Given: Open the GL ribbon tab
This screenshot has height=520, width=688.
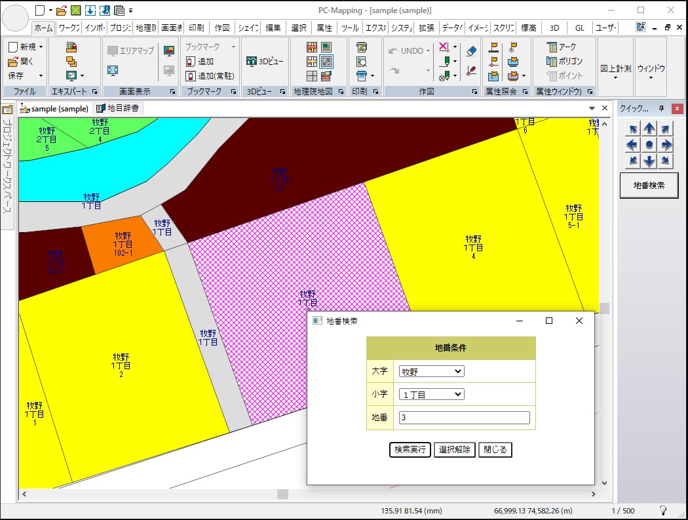Looking at the screenshot, I should pos(580,28).
